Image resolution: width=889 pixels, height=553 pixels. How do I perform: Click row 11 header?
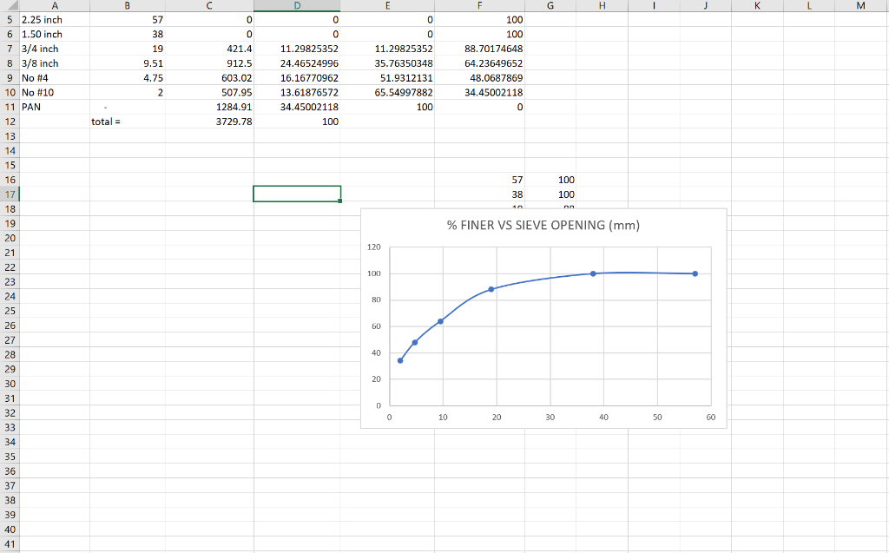click(x=9, y=107)
